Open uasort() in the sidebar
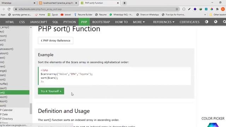The width and height of the screenshot is (226, 127). 14,97
